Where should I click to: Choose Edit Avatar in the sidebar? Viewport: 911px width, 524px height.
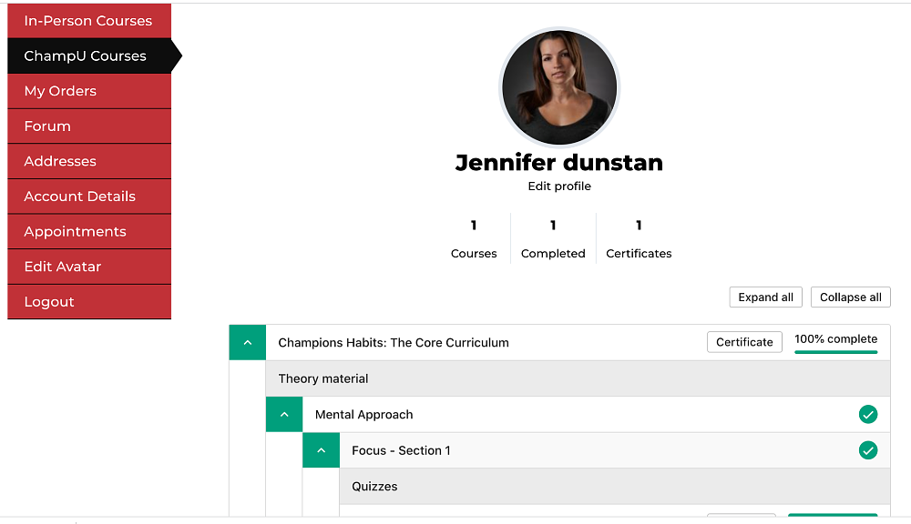[63, 267]
